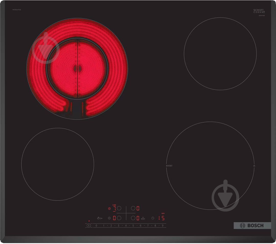The width and height of the screenshot is (276, 244).
Task: Tap the white dual-zone ring icon
Action: pos(109,218)
